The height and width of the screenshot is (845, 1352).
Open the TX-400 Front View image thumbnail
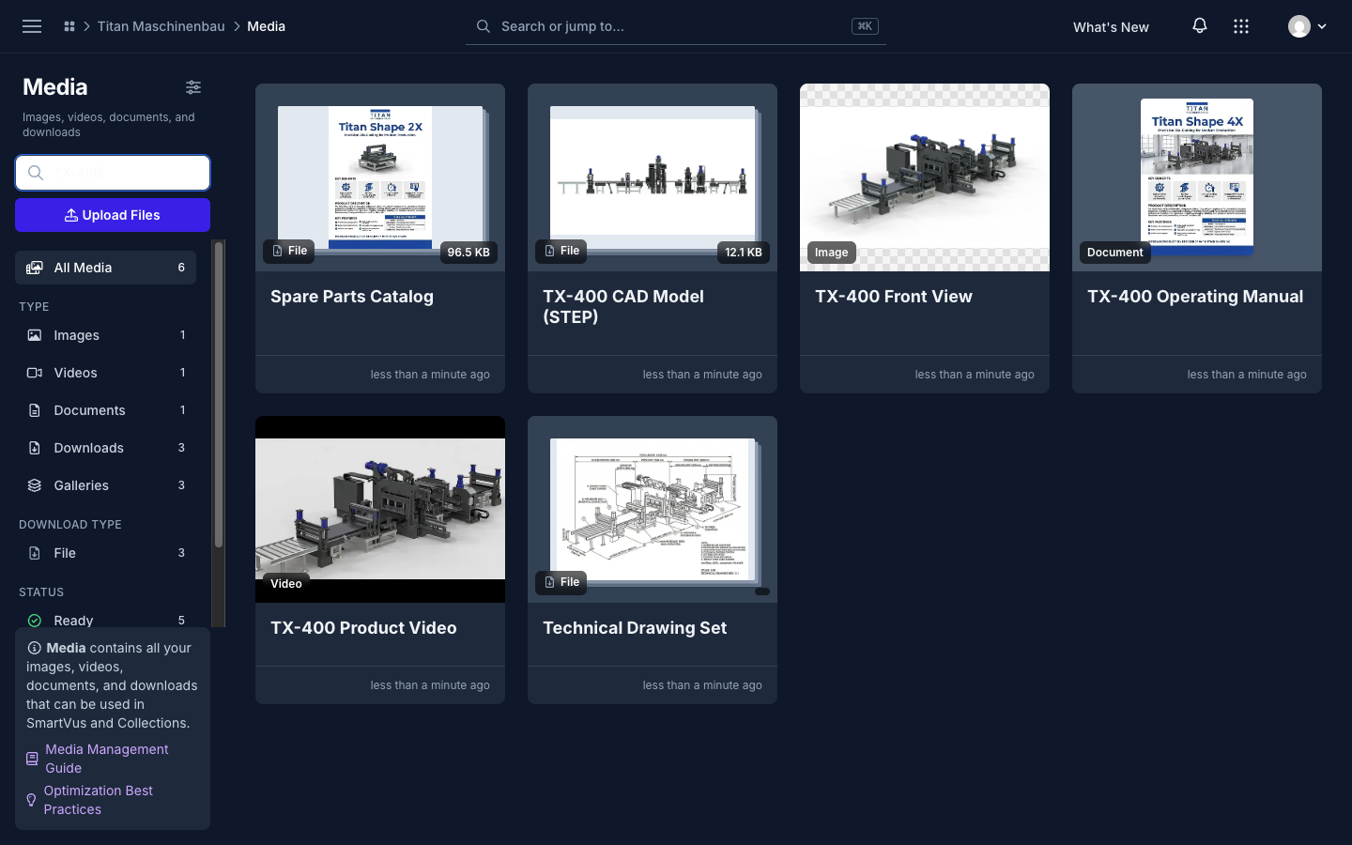(925, 177)
